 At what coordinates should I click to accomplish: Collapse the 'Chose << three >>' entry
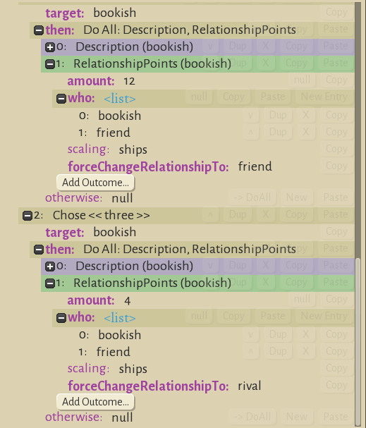tap(28, 215)
